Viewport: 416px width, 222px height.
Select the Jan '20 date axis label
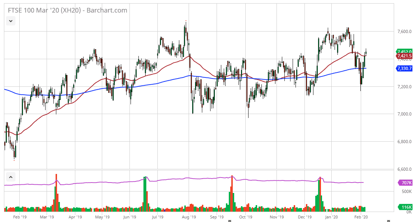point(332,217)
